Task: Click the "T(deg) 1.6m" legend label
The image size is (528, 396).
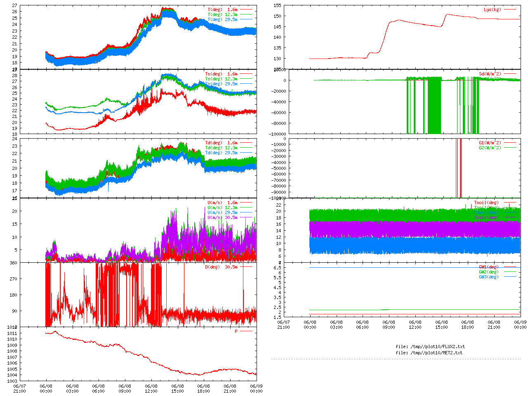Action: (223, 9)
